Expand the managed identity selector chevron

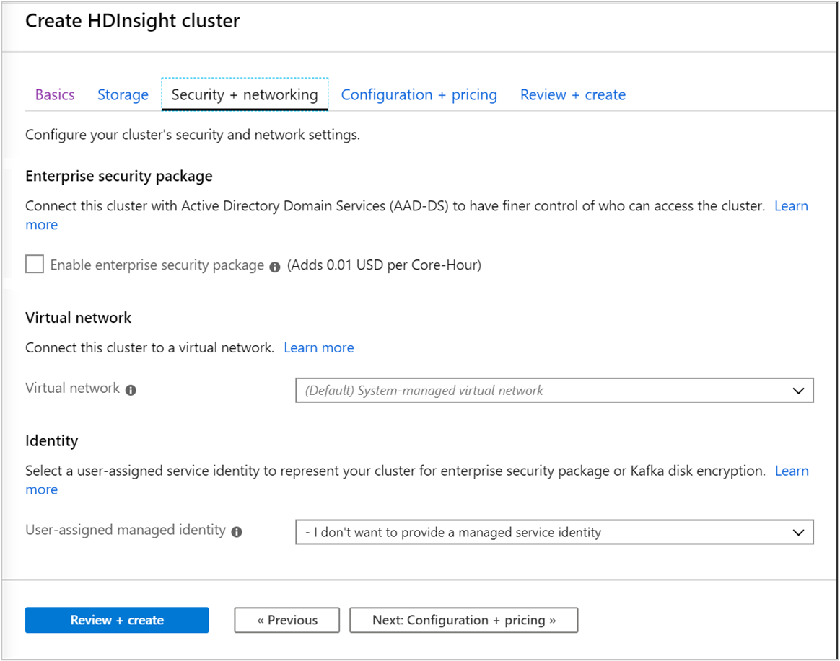point(797,532)
